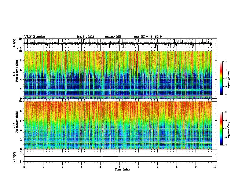Click the "ch.3(V)" axis label
Screen dimensions: 242x187
click(x=15, y=157)
